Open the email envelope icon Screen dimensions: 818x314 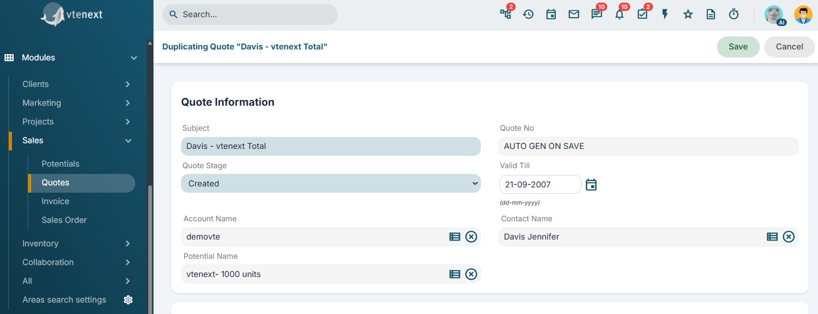coord(574,15)
